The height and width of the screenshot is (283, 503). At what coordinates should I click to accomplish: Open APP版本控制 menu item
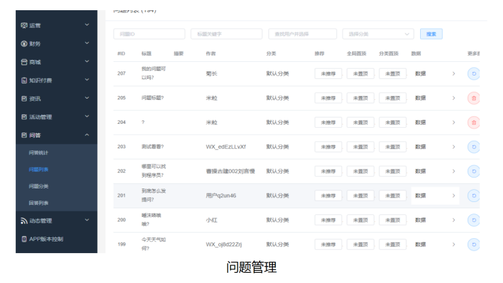(x=46, y=239)
